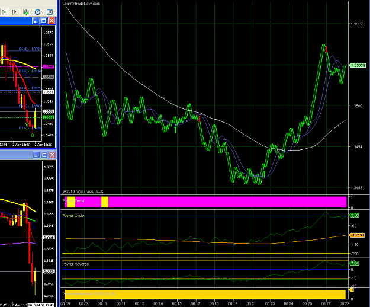Click the green 3.36 Power Cycle value tag
The image size is (370, 307).
point(355,215)
